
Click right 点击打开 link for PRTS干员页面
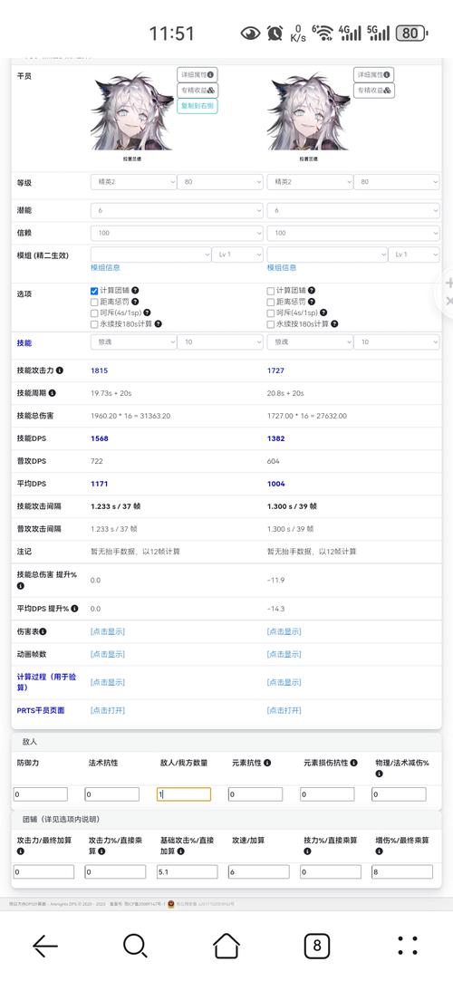[x=284, y=711]
